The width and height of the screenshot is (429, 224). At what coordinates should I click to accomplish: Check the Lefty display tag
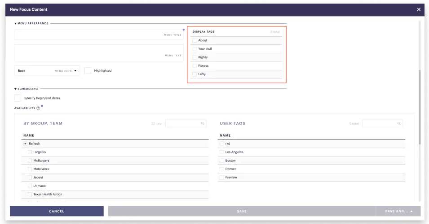pyautogui.click(x=195, y=74)
